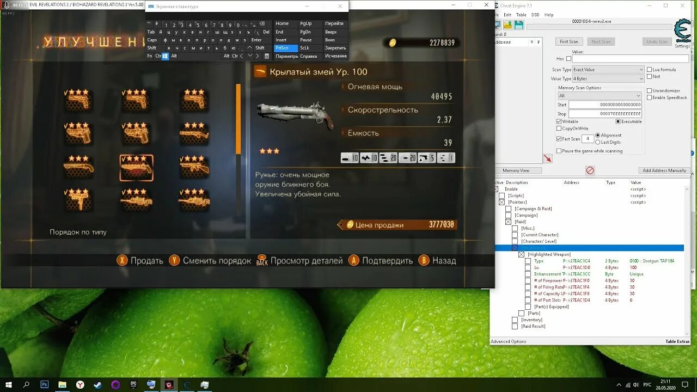Open a cheat table with the folder icon
The height and width of the screenshot is (392, 697).
tap(508, 24)
